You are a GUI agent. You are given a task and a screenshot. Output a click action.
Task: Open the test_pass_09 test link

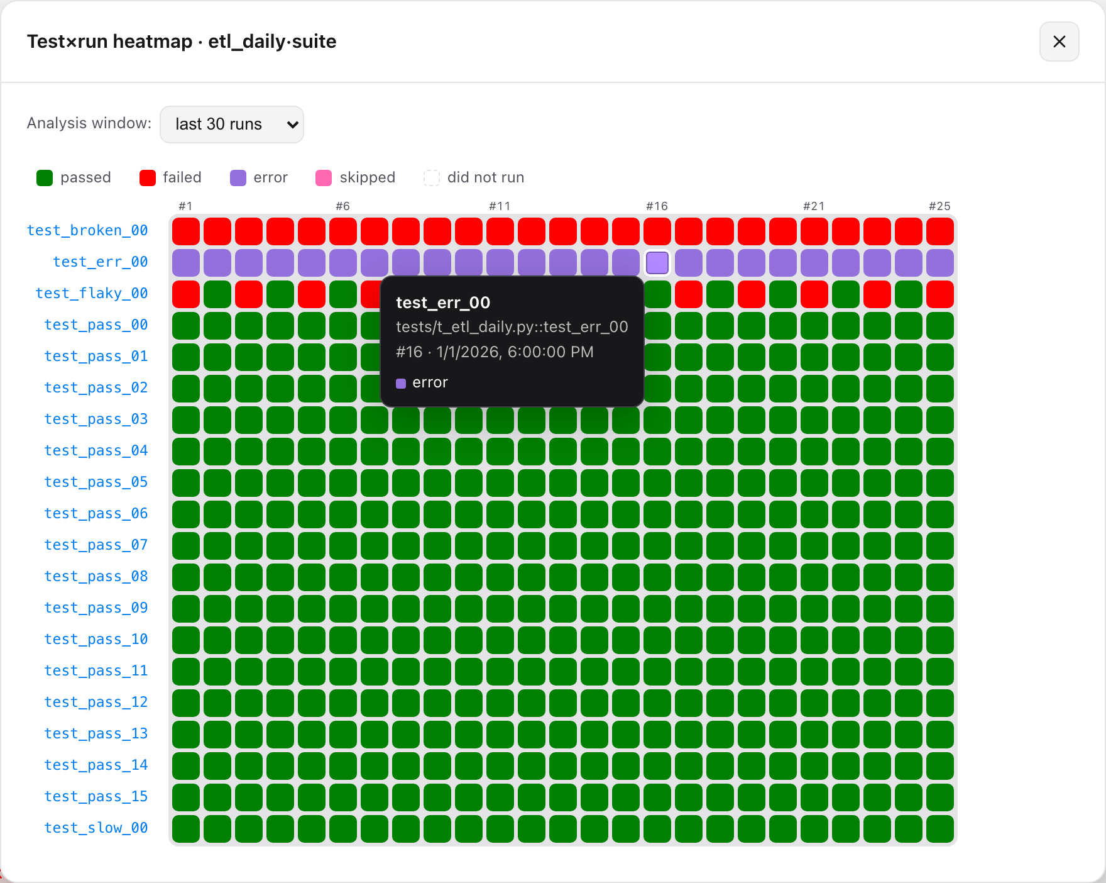(x=96, y=608)
